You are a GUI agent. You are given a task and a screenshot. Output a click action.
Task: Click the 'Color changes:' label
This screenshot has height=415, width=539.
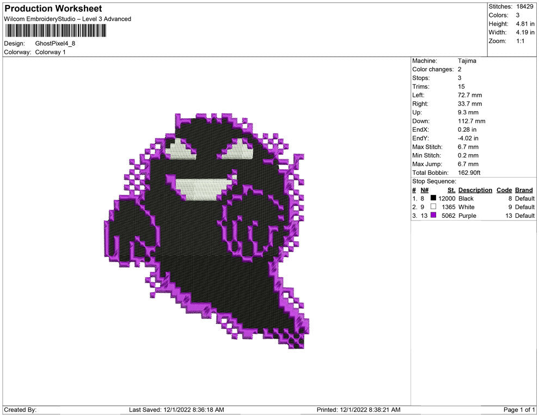pyautogui.click(x=433, y=70)
